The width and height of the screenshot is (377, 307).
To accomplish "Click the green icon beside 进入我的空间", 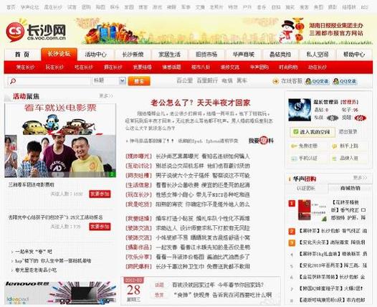I will tap(295, 131).
